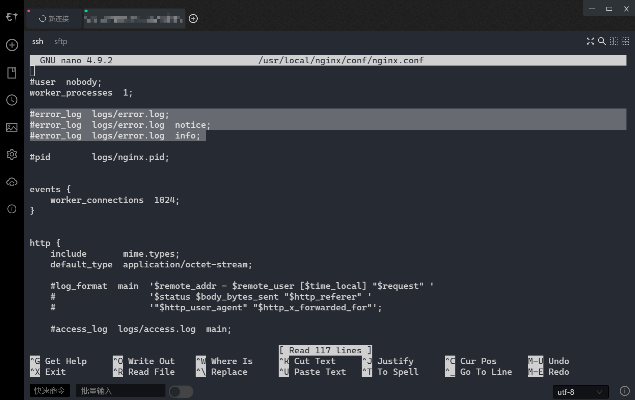Viewport: 635px width, 400px height.
Task: Open the utf-8 encoding dropdown
Action: 580,392
